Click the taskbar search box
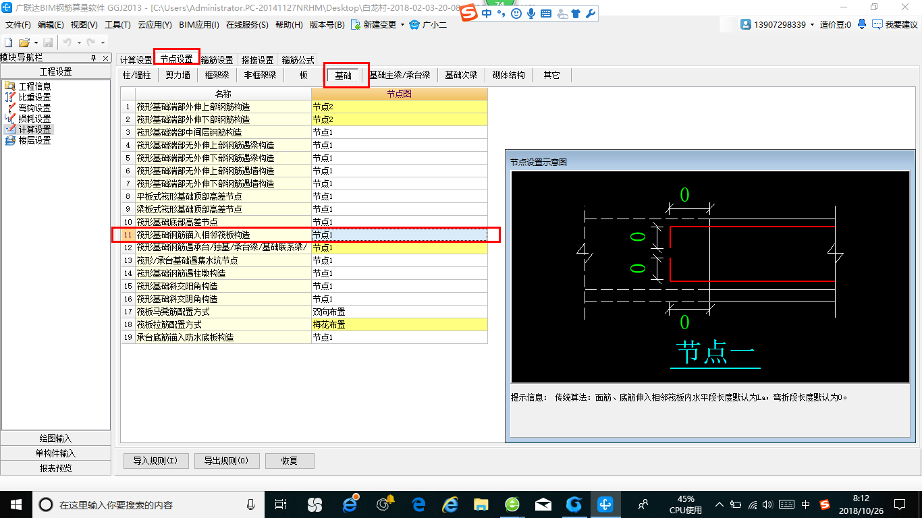Image resolution: width=922 pixels, height=518 pixels. click(x=147, y=504)
